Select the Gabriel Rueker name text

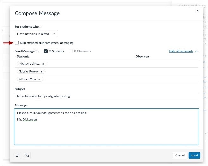pos(29,72)
